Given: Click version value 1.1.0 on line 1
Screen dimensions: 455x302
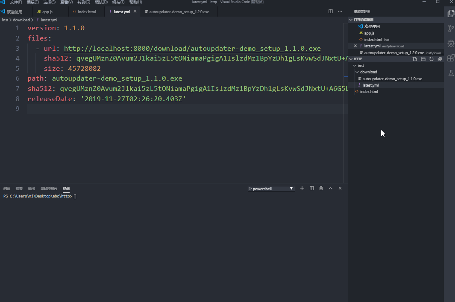Looking at the screenshot, I should [74, 28].
